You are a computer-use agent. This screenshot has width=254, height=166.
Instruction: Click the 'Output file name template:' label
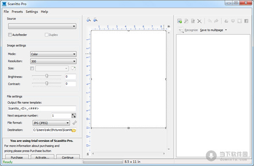click(x=25, y=102)
